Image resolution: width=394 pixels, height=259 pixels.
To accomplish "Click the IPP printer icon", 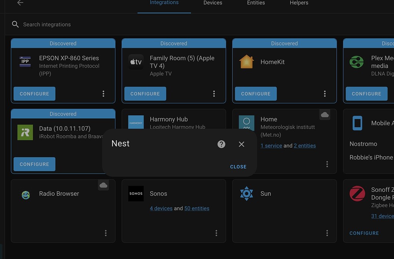I will [x=25, y=62].
